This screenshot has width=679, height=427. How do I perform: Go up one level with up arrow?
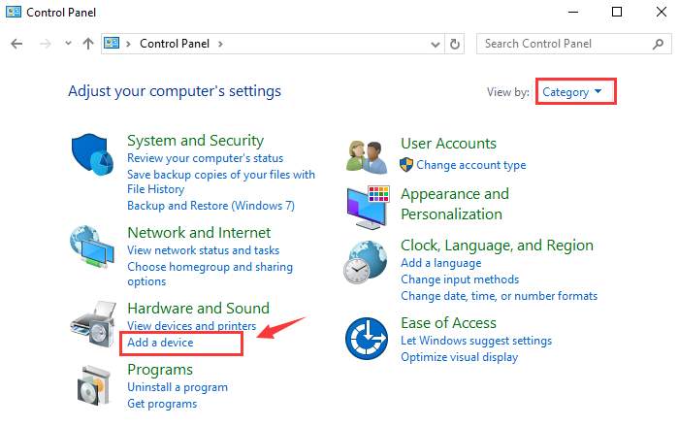88,44
